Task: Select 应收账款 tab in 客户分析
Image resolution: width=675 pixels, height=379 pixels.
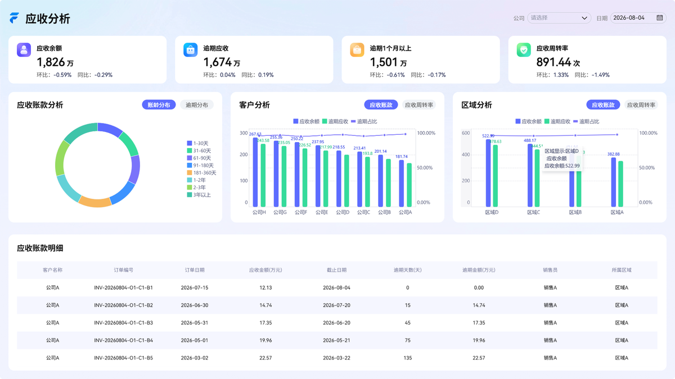Action: [381, 105]
